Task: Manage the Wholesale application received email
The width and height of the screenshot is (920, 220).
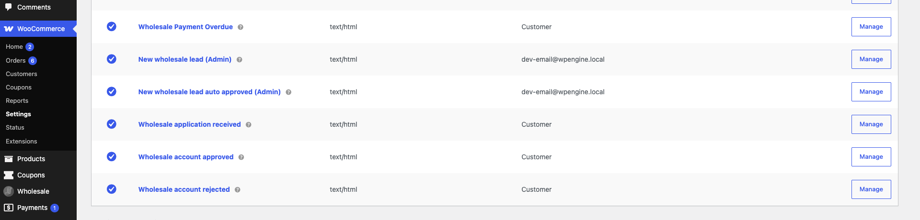Action: point(871,124)
